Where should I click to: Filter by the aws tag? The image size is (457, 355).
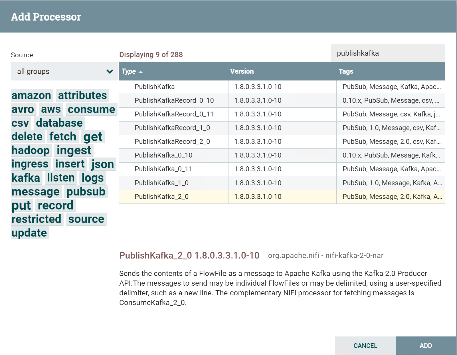point(51,109)
